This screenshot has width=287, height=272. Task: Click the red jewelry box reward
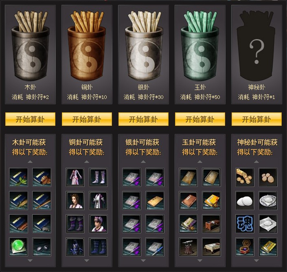click(x=245, y=247)
